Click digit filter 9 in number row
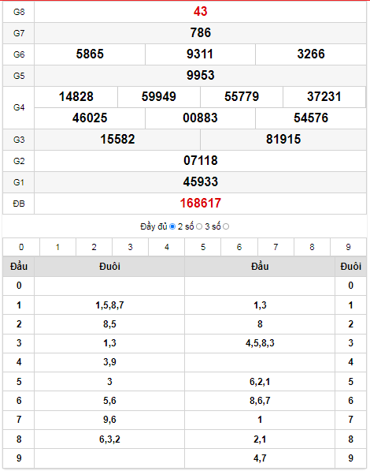 [348, 247]
